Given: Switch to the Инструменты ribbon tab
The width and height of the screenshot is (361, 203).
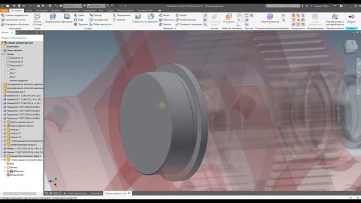Looking at the screenshot, I should pyautogui.click(x=72, y=10).
